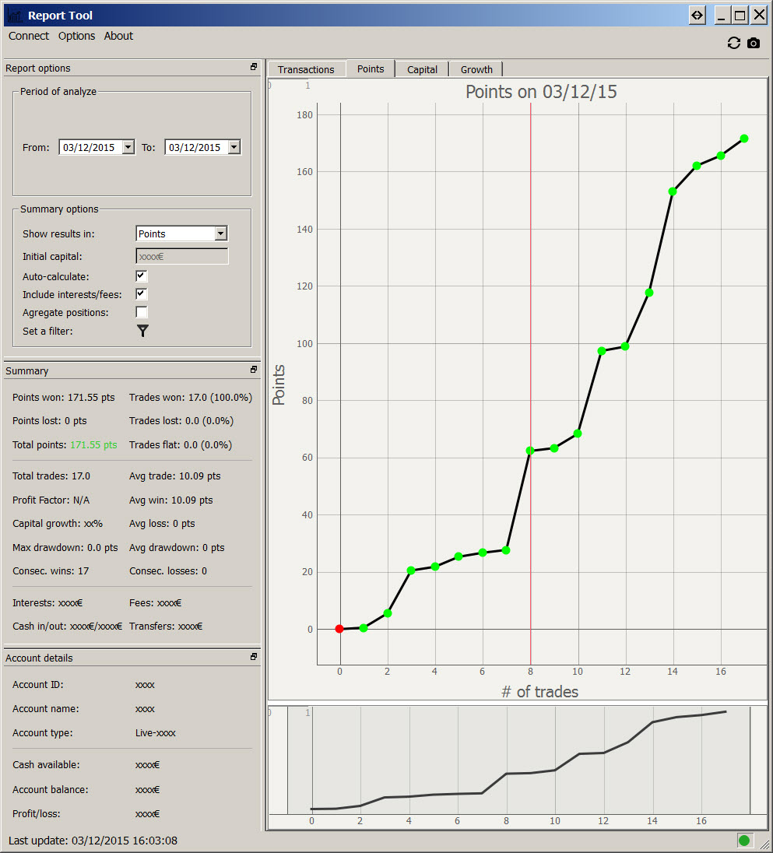
Task: Open the Options menu
Action: click(77, 36)
